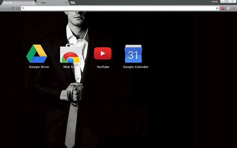237x148 pixels.
Task: Click the red extension icon in toolbar
Action: (223, 8)
